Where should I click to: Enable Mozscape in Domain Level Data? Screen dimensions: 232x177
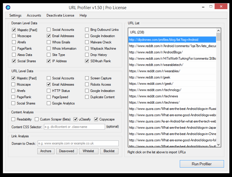click(x=14, y=36)
